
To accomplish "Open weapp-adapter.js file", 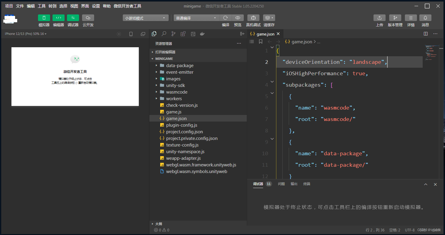I will (x=198, y=158).
